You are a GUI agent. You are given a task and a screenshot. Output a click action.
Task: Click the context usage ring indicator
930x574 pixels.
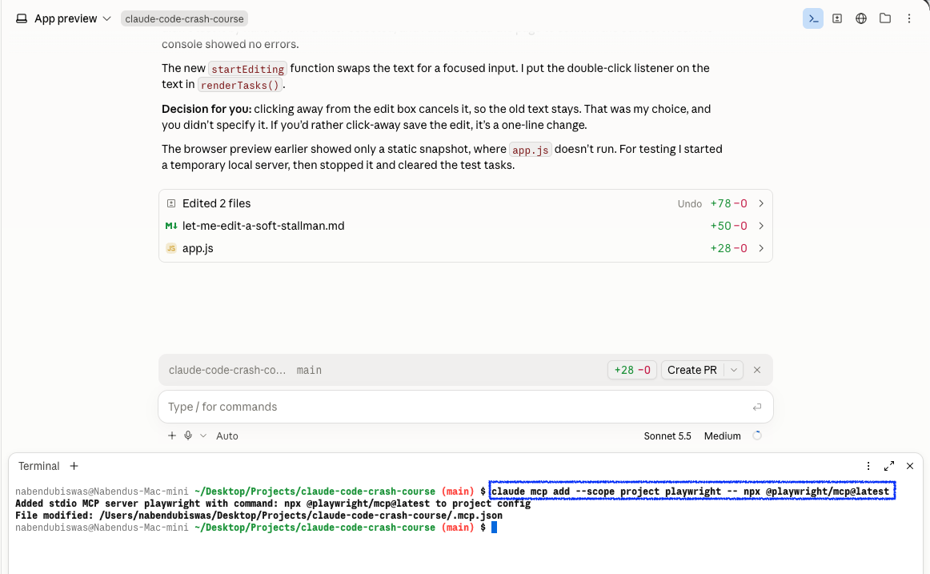(757, 436)
